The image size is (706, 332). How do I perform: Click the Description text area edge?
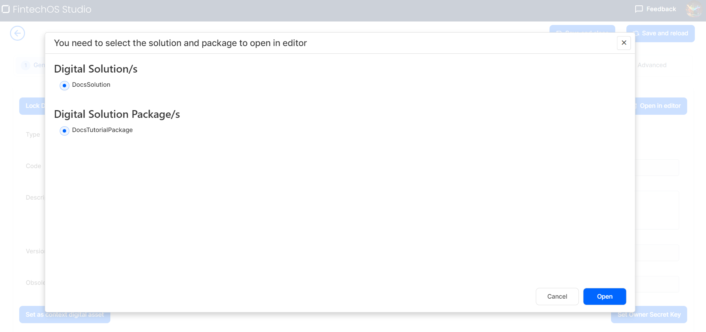(657, 210)
